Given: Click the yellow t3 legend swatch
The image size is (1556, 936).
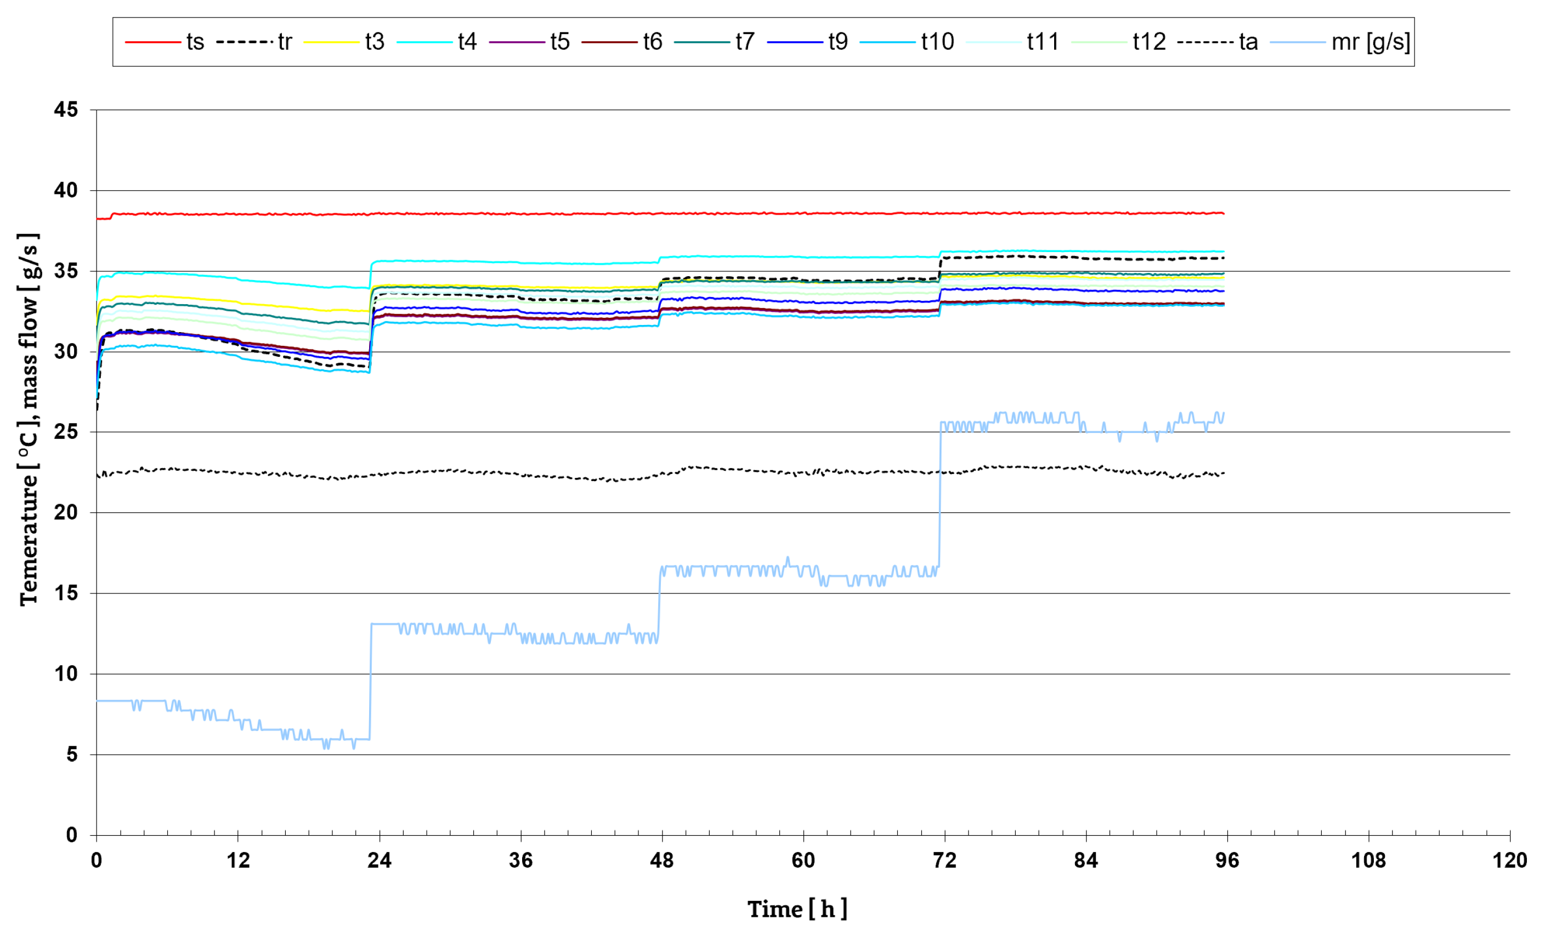Looking at the screenshot, I should point(331,42).
